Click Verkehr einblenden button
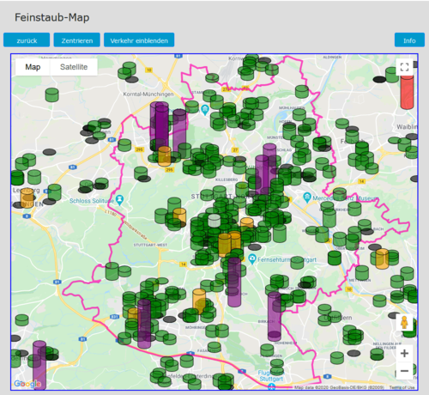The width and height of the screenshot is (429, 395). coord(139,39)
